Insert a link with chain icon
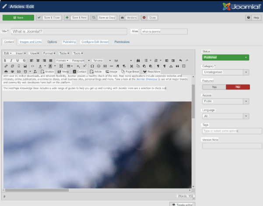The image size is (263, 206). click(6, 66)
